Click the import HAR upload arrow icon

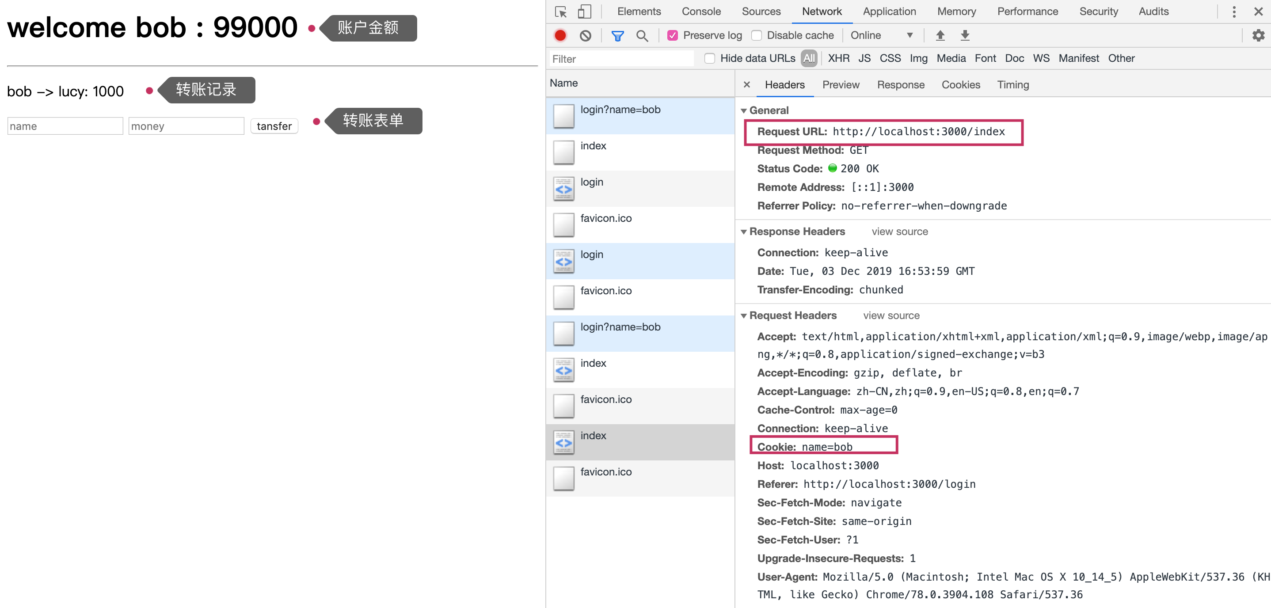tap(940, 35)
